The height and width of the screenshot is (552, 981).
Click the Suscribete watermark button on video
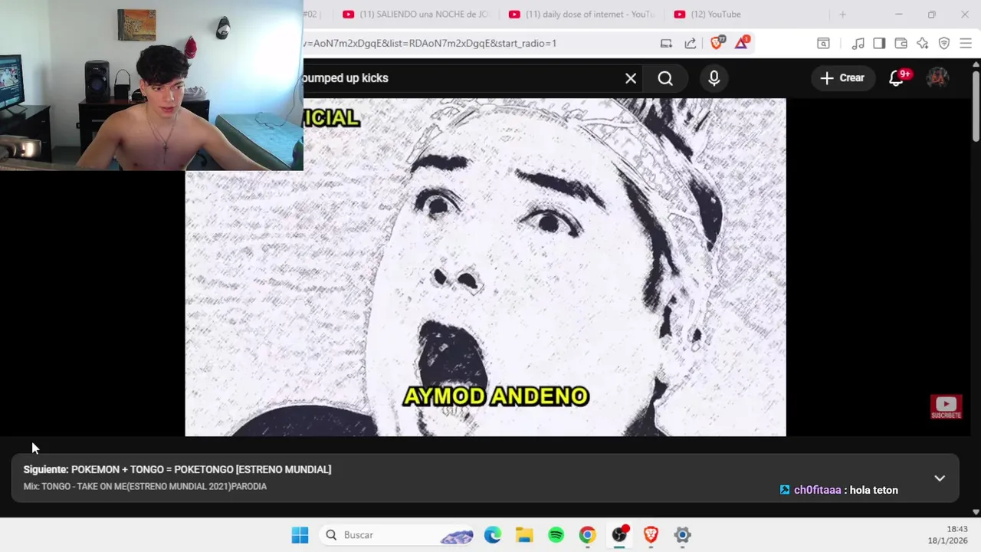pos(946,407)
